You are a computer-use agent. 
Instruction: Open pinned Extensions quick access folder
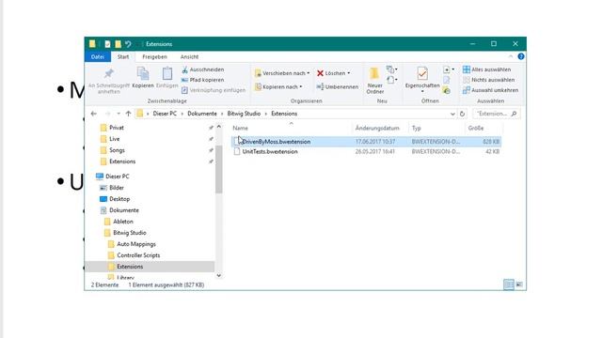(x=121, y=161)
